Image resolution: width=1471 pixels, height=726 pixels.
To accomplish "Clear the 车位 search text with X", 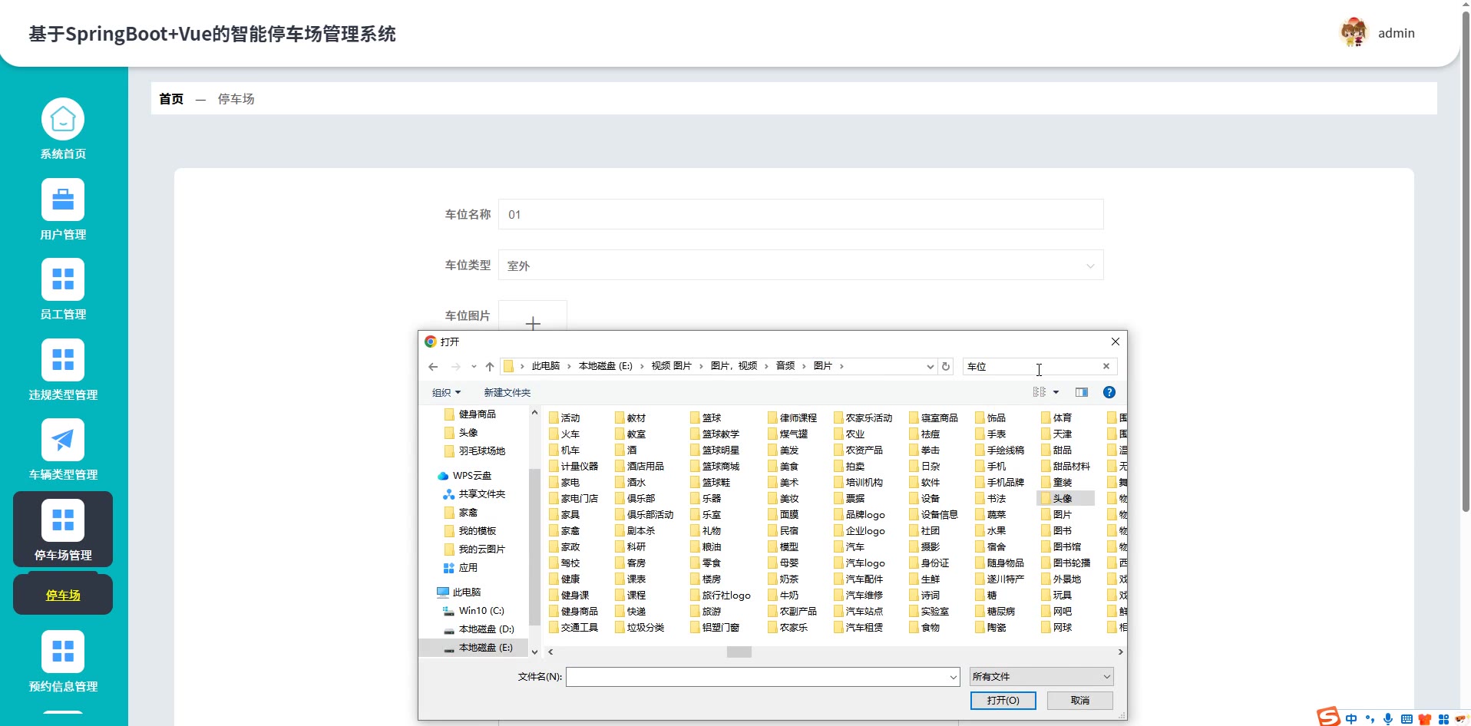I will (1106, 367).
